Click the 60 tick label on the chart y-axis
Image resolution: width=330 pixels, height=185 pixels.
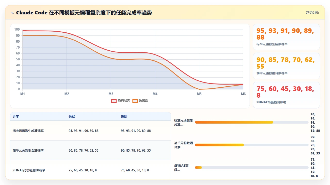coord(18,53)
